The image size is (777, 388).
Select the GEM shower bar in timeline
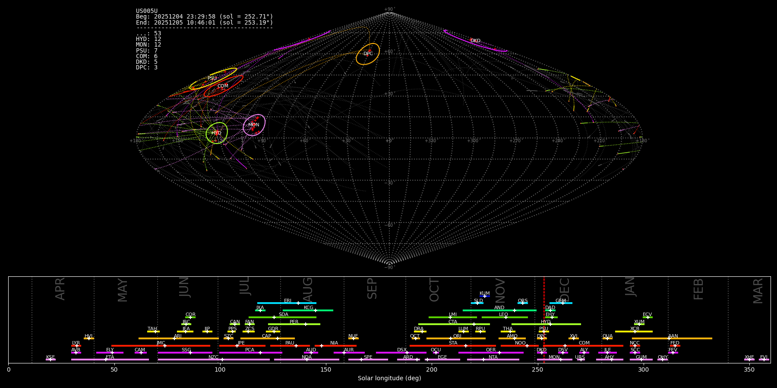click(561, 303)
